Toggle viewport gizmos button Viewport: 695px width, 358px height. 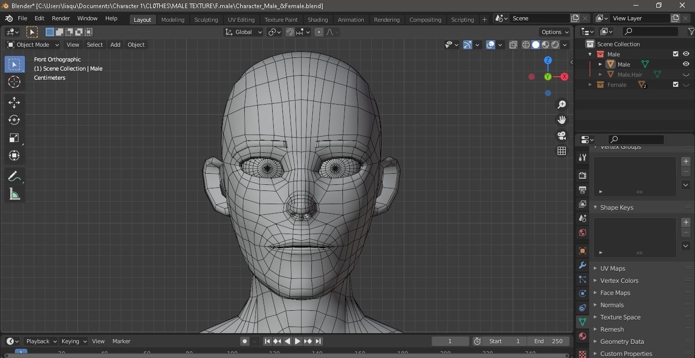click(468, 45)
